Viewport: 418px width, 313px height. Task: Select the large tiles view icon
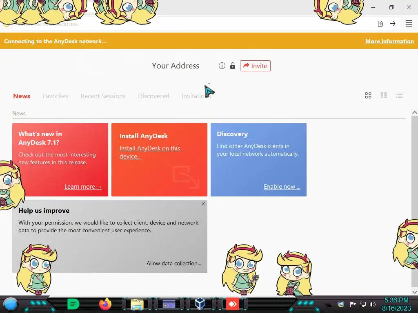[368, 95]
